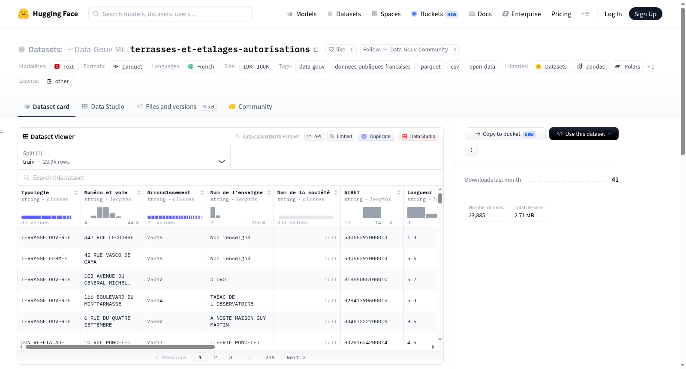Click Log In
Viewport: 686px width, 369px height.
(x=613, y=14)
